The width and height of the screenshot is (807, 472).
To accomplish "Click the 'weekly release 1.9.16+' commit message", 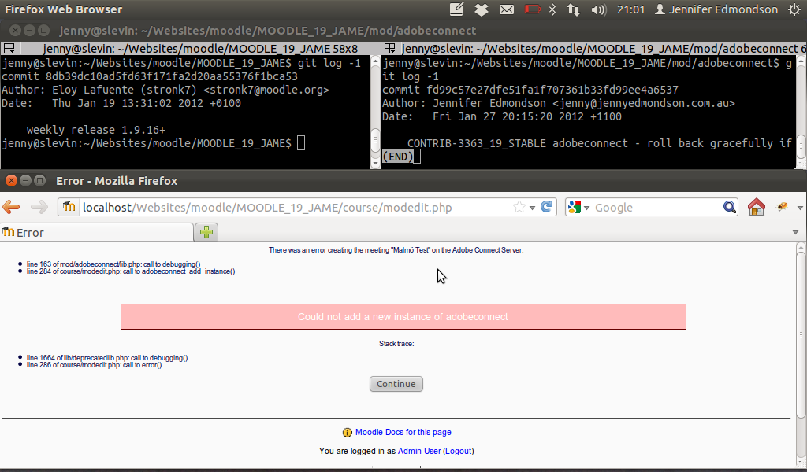I will pos(95,130).
